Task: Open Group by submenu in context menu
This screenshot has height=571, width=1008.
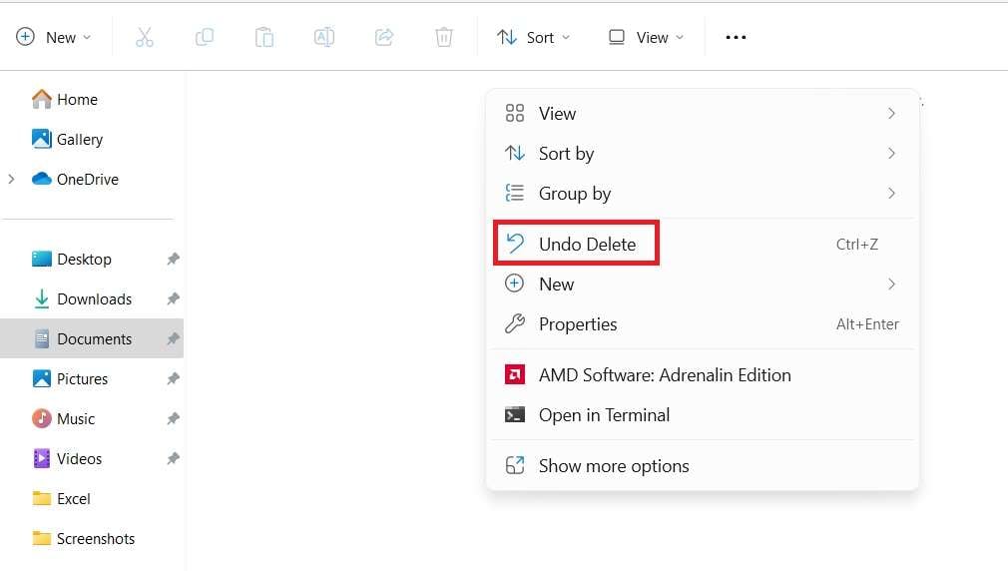Action: [702, 194]
